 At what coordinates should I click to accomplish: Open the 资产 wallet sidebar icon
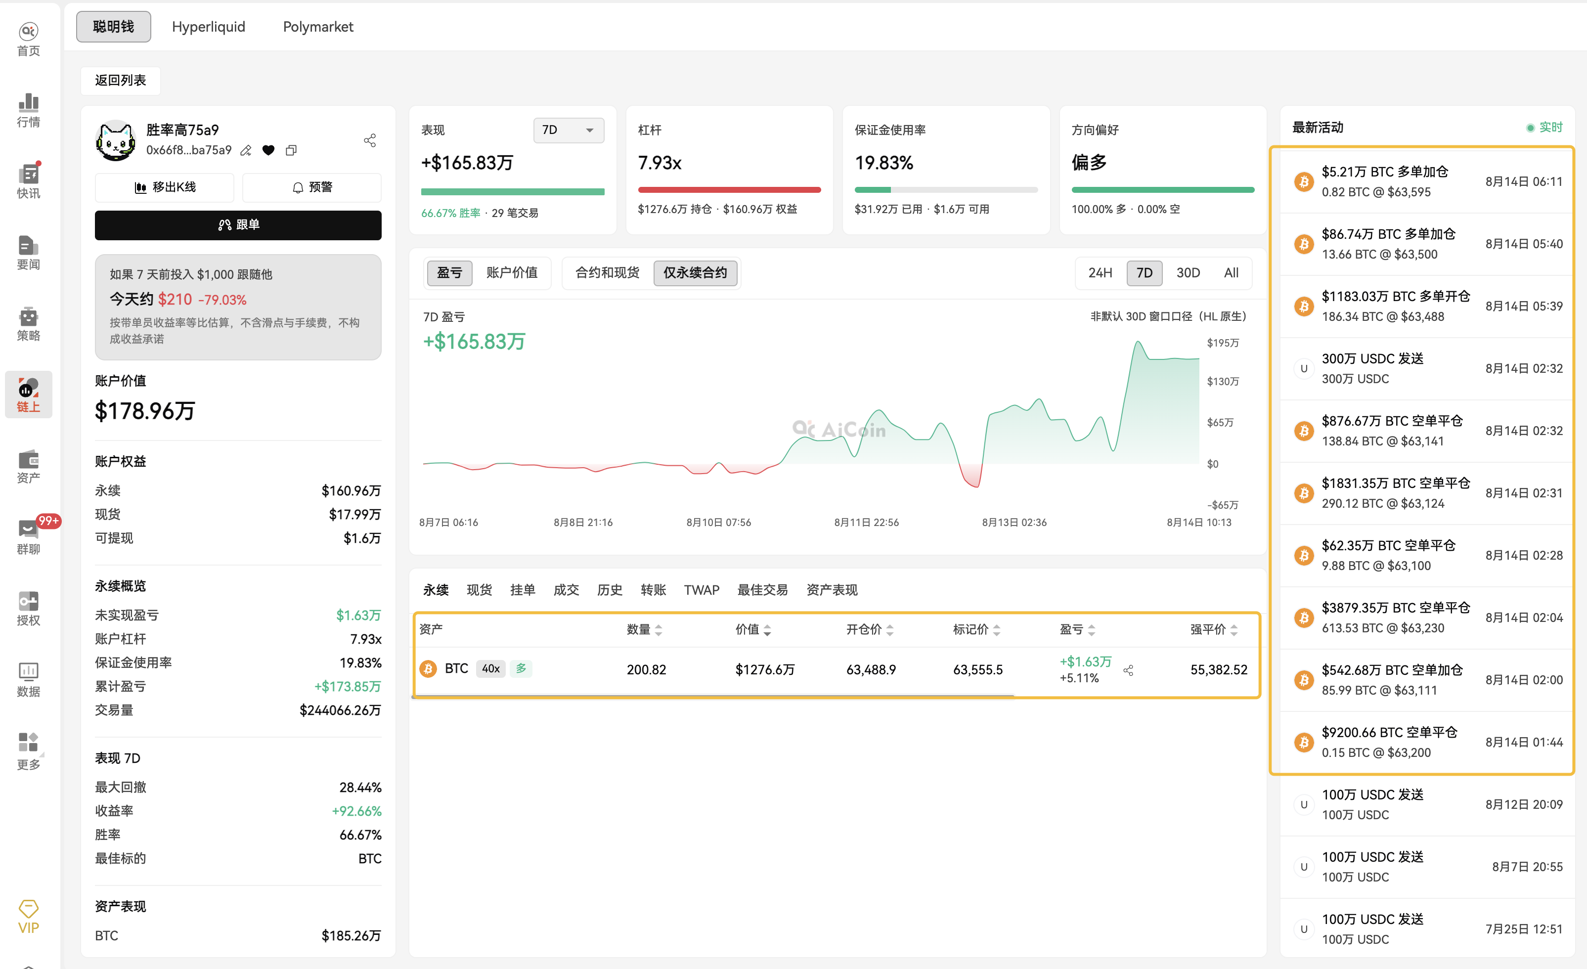(28, 466)
